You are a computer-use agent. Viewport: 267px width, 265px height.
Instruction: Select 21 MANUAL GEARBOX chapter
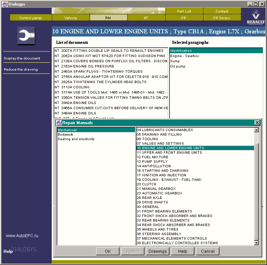pyautogui.click(x=195, y=188)
